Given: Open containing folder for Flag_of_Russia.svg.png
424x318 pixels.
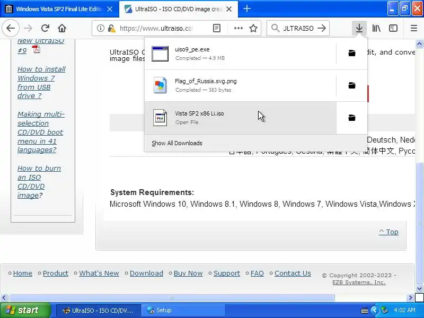Looking at the screenshot, I should (x=352, y=85).
